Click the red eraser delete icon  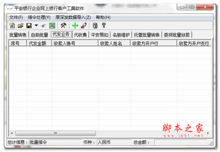(x=84, y=26)
